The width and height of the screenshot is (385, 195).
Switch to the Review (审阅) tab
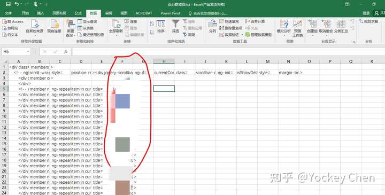(x=109, y=13)
